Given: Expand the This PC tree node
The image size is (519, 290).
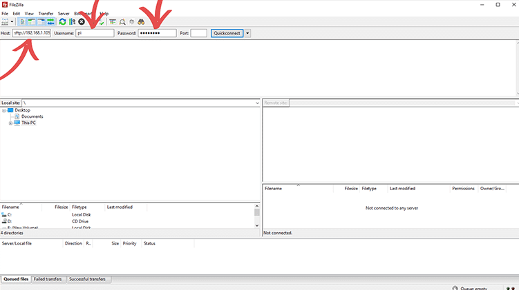Looking at the screenshot, I should [10, 123].
